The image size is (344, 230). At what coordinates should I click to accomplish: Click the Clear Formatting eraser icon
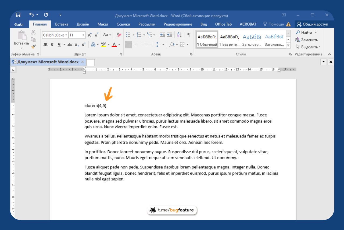click(119, 35)
